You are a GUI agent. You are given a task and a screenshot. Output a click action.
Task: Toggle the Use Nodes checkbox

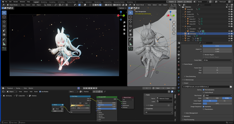[40, 91]
